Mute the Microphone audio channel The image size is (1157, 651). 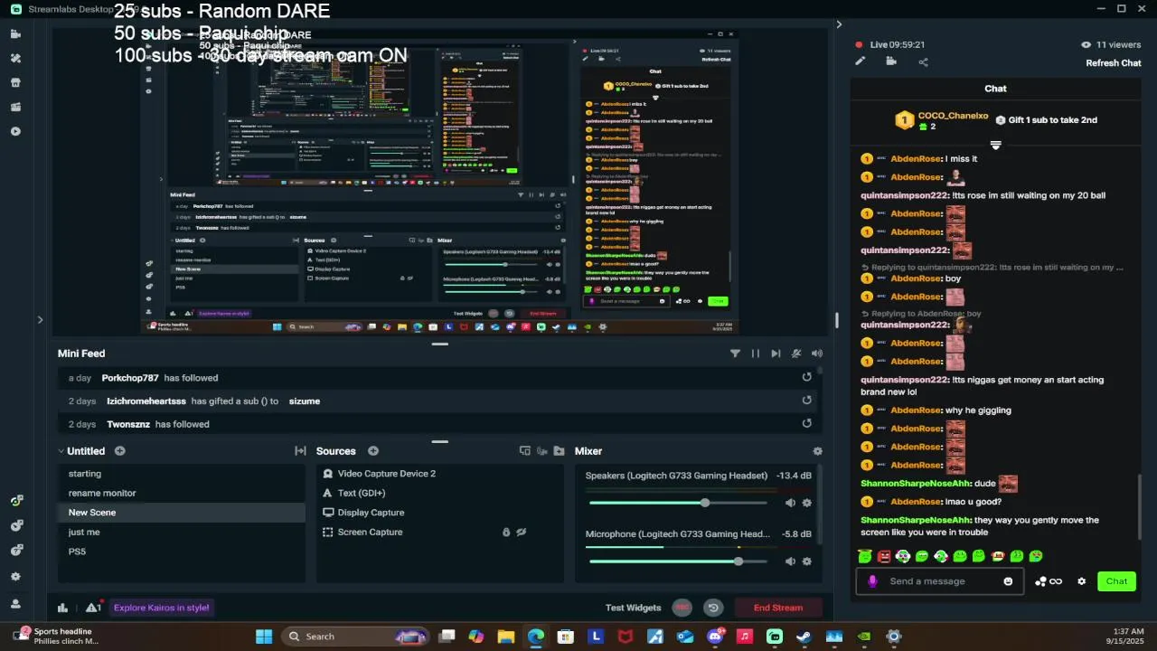click(790, 561)
